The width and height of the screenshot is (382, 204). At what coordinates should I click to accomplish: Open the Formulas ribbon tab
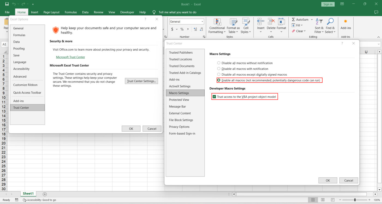tap(71, 12)
